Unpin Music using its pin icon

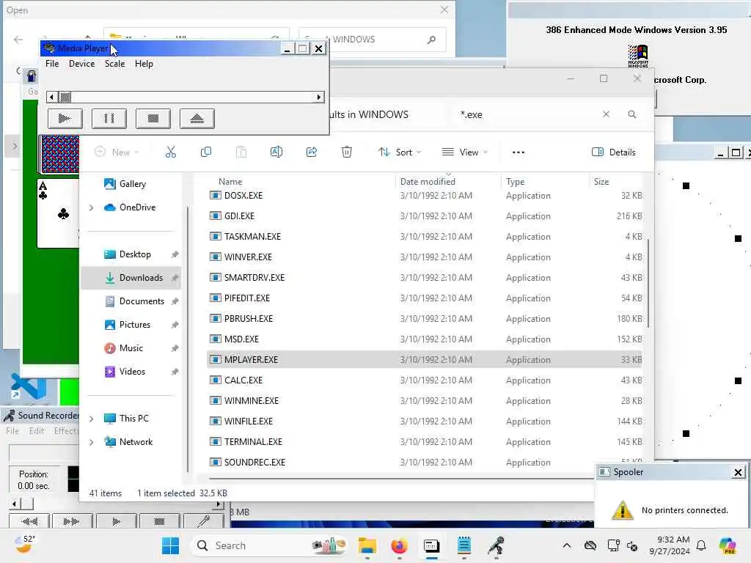click(x=175, y=348)
